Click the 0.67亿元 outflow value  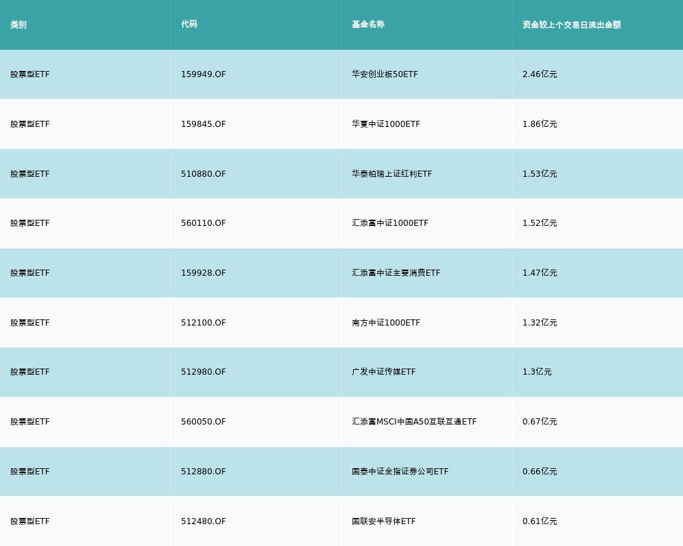540,422
